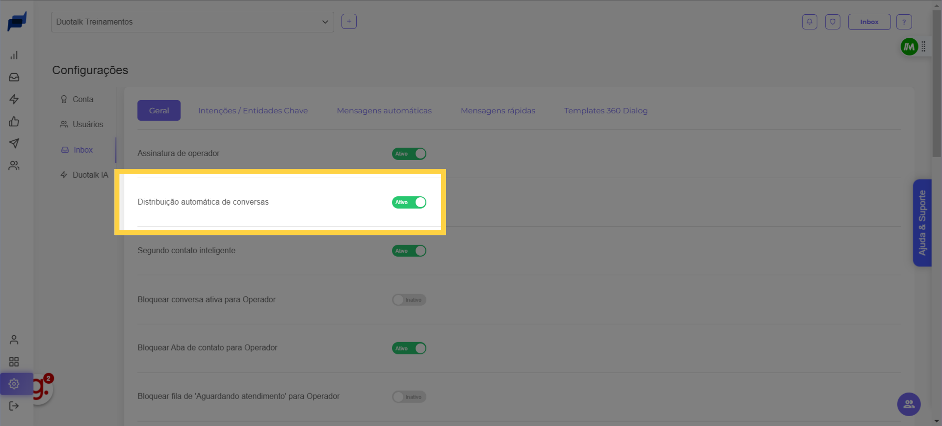Click the logout icon at sidebar bottom

click(x=14, y=406)
